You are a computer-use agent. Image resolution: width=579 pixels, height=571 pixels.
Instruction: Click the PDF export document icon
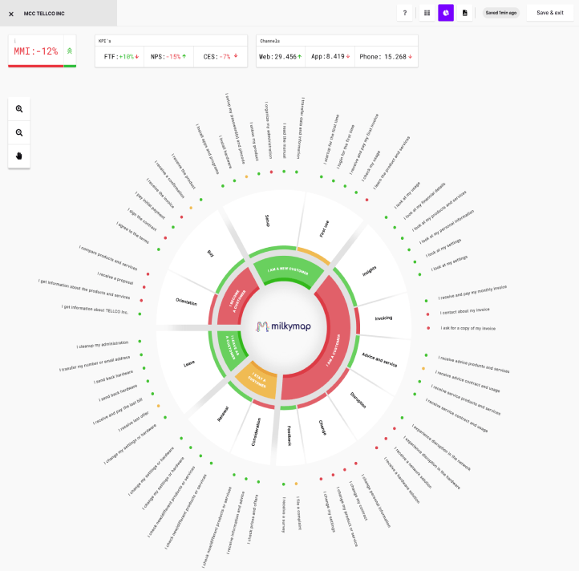click(x=465, y=13)
